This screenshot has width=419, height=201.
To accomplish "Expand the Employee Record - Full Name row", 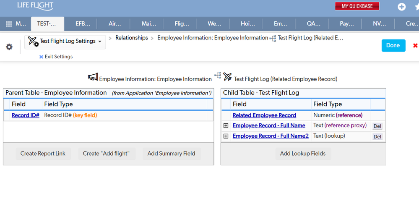I will (x=226, y=125).
